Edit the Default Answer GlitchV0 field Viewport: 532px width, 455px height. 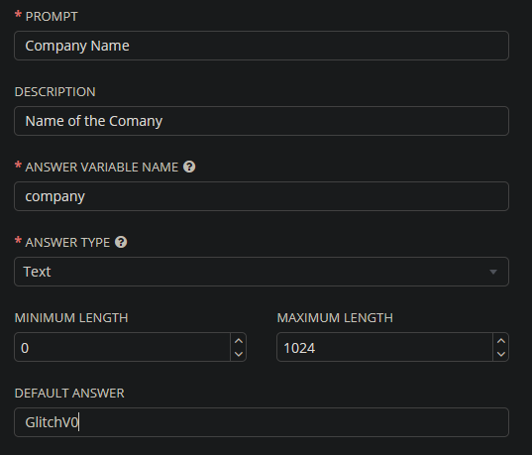262,422
